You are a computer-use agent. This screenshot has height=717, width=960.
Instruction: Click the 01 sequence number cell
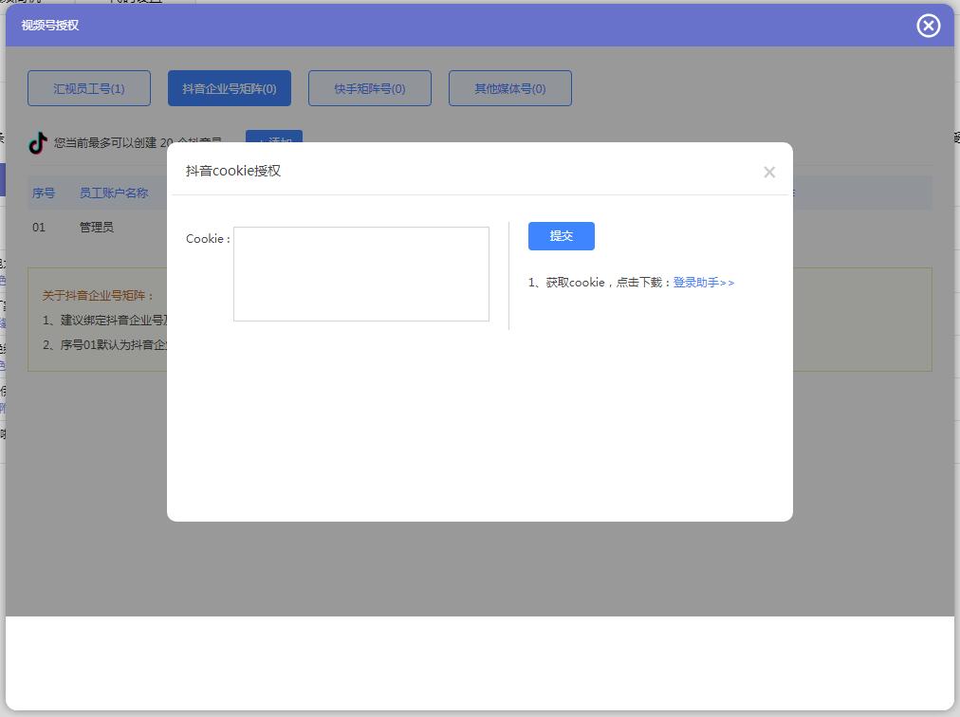[39, 228]
